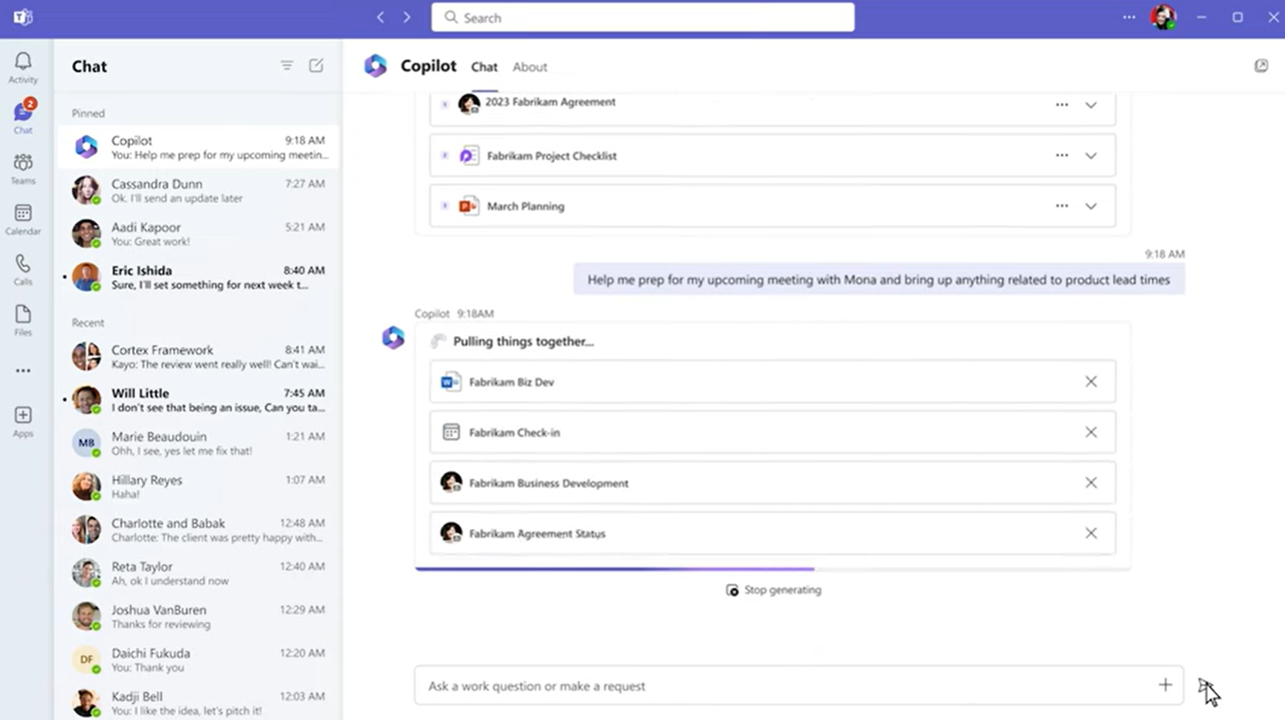Remove Fabrikam Business Development reference
The width and height of the screenshot is (1285, 720).
pyautogui.click(x=1091, y=483)
